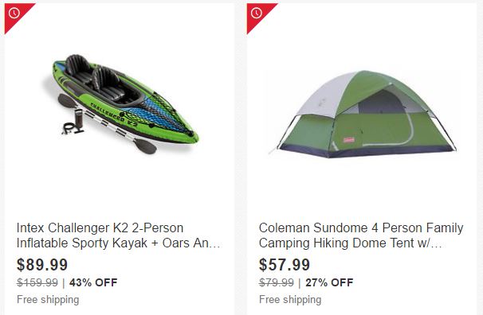483x315 pixels.
Task: Open the Coleman Sundome tent image
Action: coord(363,114)
